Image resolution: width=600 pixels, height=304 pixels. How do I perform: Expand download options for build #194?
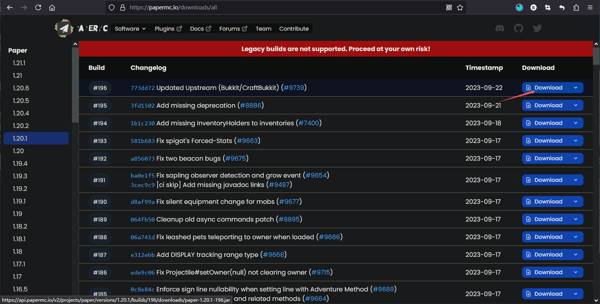[x=576, y=123]
